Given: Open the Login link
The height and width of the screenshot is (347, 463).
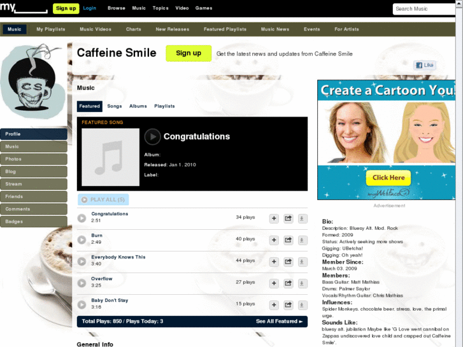Looking at the screenshot, I should coord(89,8).
